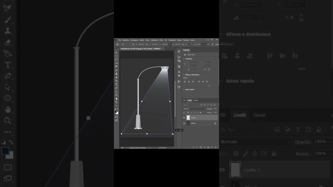The height and width of the screenshot is (187, 333).
Task: Open the layer filter Tipo dropdown
Action: 190,105
